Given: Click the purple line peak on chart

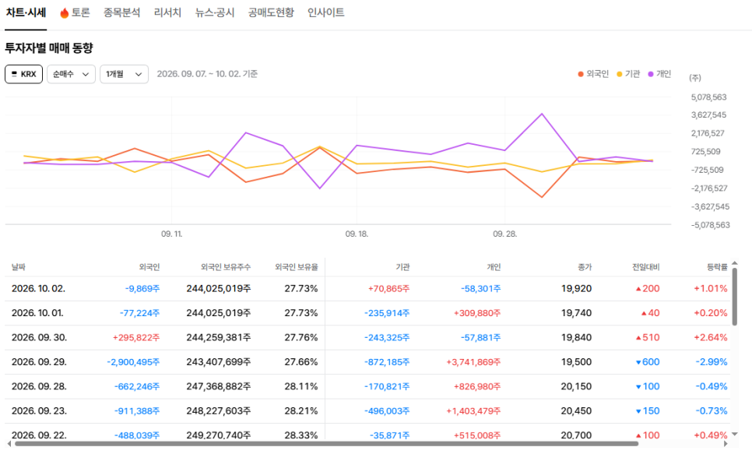Looking at the screenshot, I should (542, 114).
